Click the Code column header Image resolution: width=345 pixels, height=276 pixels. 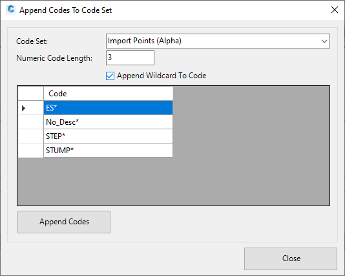(x=109, y=94)
